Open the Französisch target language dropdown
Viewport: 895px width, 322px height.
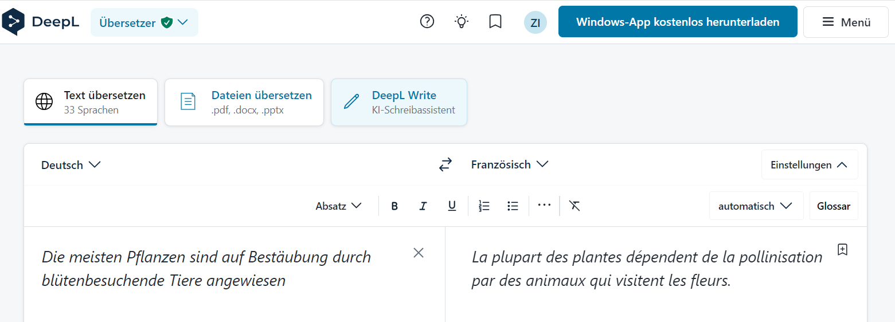pos(510,164)
